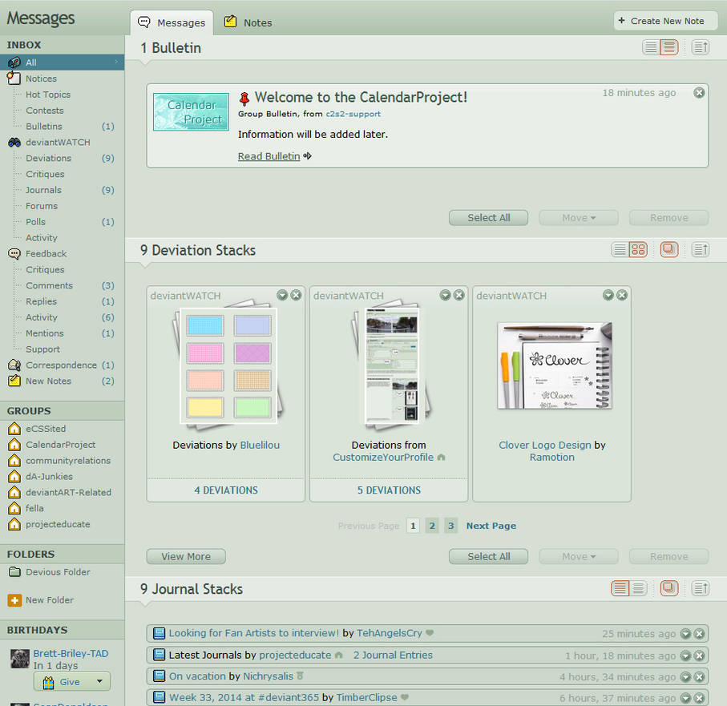727x706 pixels.
Task: Click the View More button
Action: (186, 556)
